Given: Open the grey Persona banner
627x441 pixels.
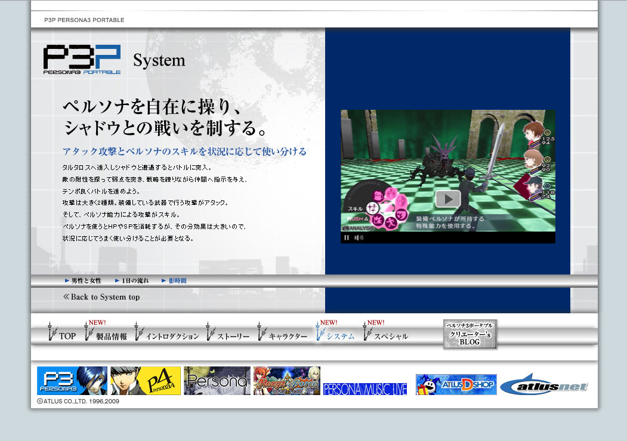Looking at the screenshot, I should point(217,381).
